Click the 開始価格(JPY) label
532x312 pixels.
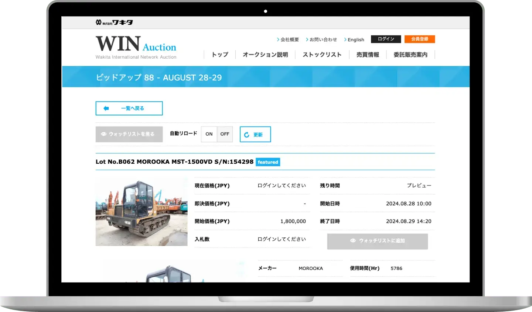coord(212,221)
